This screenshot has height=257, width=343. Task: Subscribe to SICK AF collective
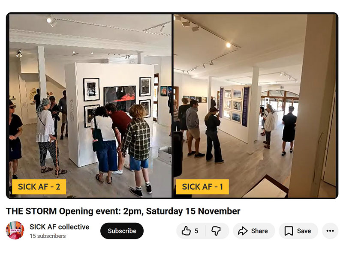coord(122,231)
